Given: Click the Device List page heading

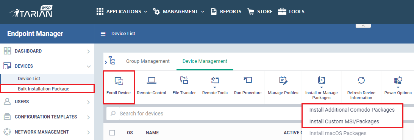Looking at the screenshot, I should (x=123, y=34).
